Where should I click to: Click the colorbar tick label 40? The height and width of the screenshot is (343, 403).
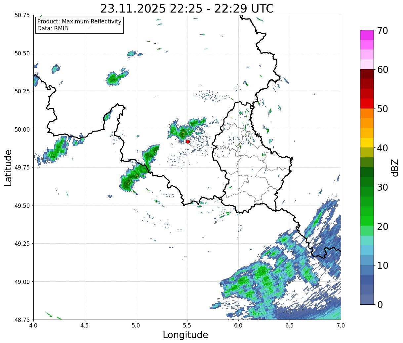click(x=382, y=148)
